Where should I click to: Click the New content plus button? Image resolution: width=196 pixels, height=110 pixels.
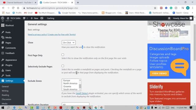click(x=34, y=18)
